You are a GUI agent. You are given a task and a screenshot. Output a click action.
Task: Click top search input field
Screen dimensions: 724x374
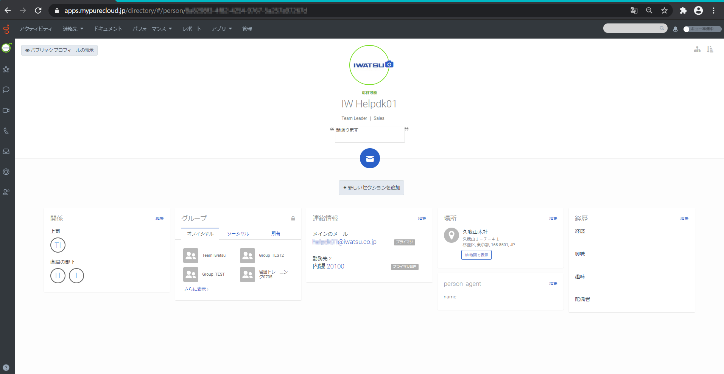point(635,28)
